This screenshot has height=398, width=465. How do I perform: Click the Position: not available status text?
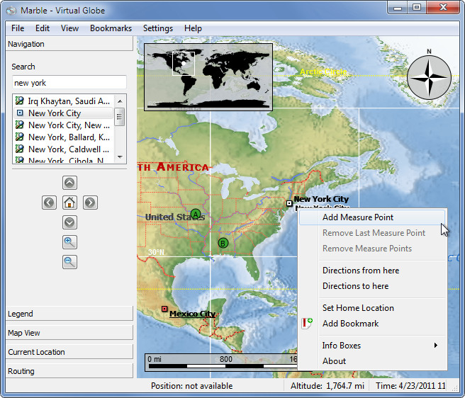pos(191,385)
